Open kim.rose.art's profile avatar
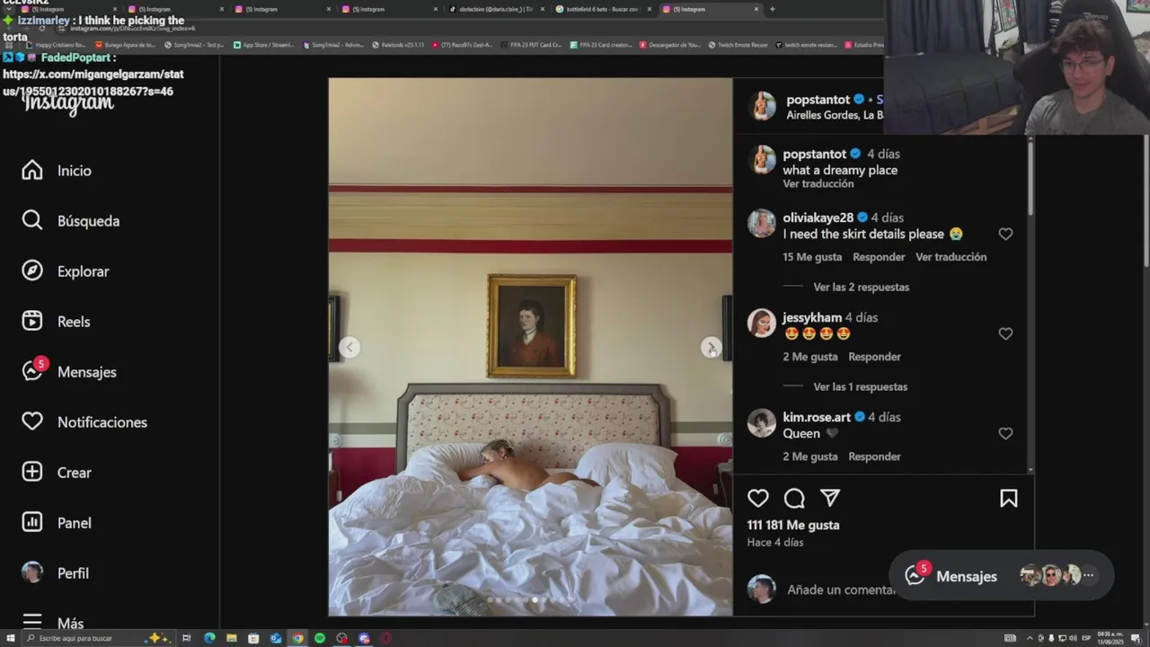This screenshot has width=1150, height=647. click(761, 423)
